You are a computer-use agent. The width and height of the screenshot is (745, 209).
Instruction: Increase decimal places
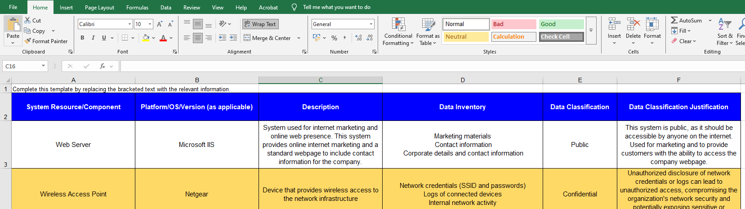pos(358,38)
